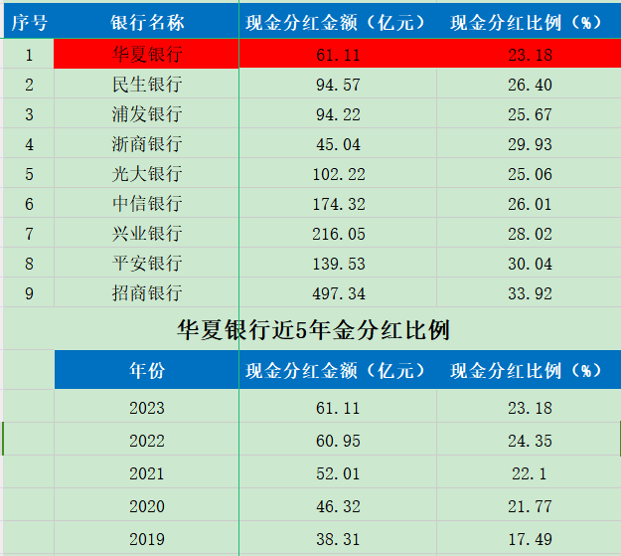Screen dimensions: 621x556
Task: Select the 2021 year cell
Action: click(146, 472)
